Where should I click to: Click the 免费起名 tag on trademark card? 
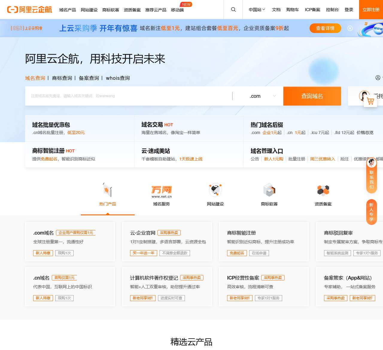[237, 253]
